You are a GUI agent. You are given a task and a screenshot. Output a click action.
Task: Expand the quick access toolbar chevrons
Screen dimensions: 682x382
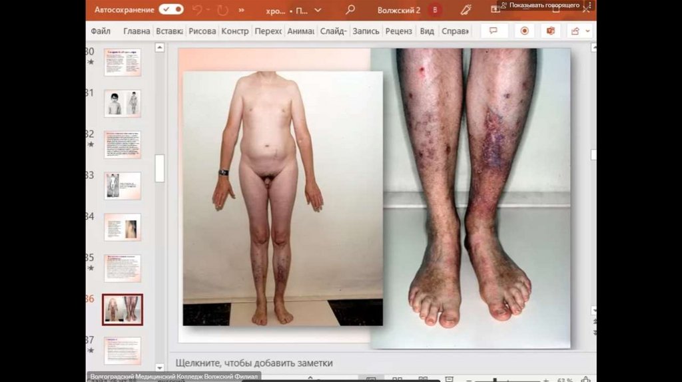241,10
